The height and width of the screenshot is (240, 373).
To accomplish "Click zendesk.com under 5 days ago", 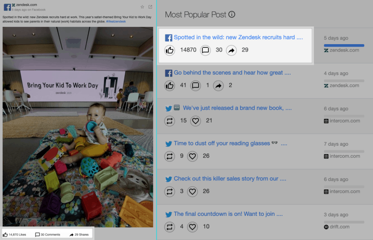I will click(342, 50).
